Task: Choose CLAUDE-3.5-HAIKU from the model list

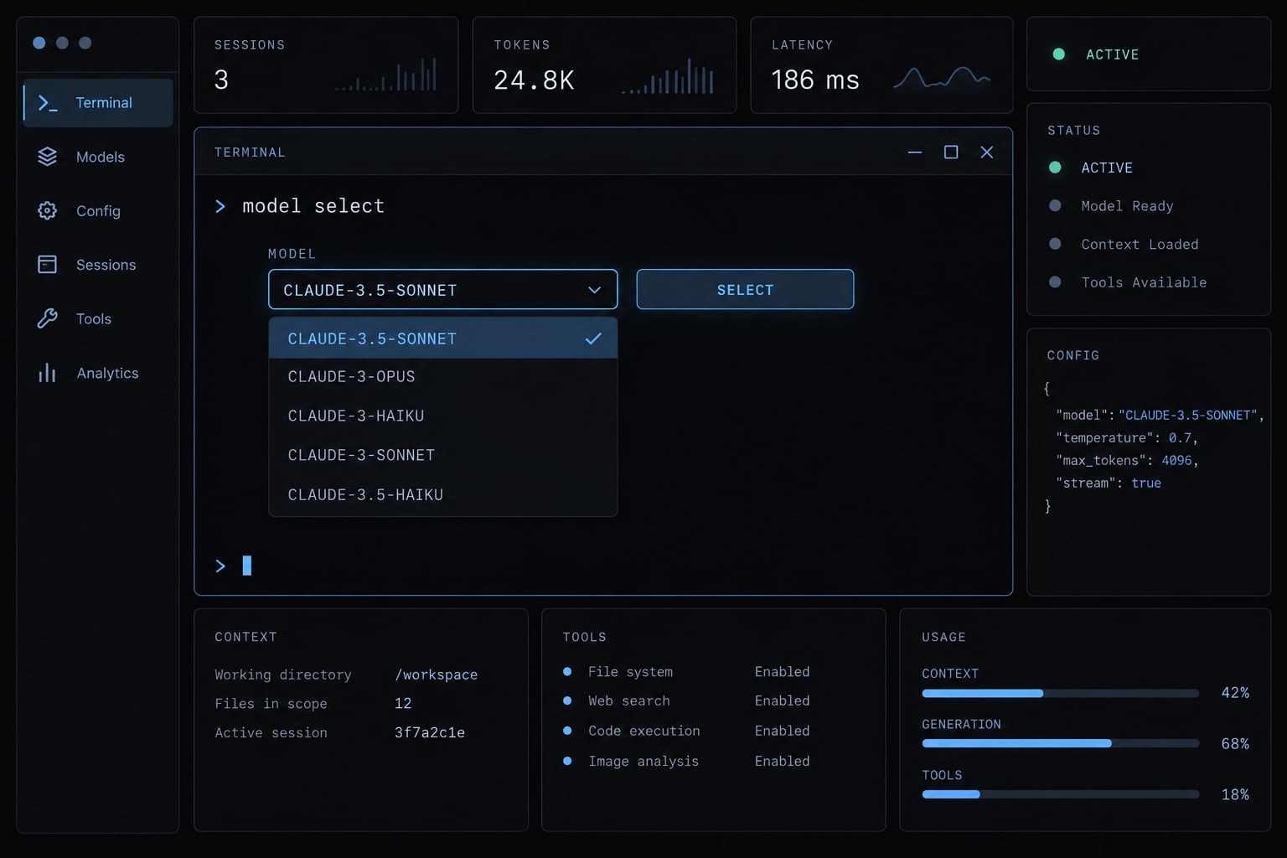Action: [442, 494]
